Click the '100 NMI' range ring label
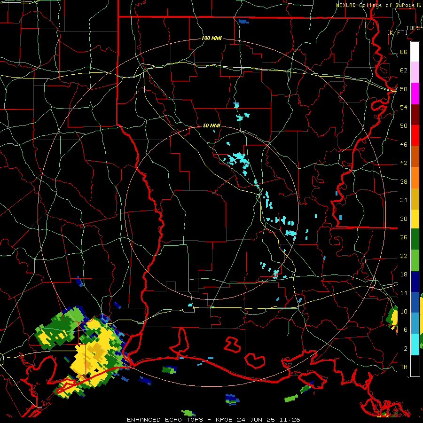 click(x=211, y=39)
